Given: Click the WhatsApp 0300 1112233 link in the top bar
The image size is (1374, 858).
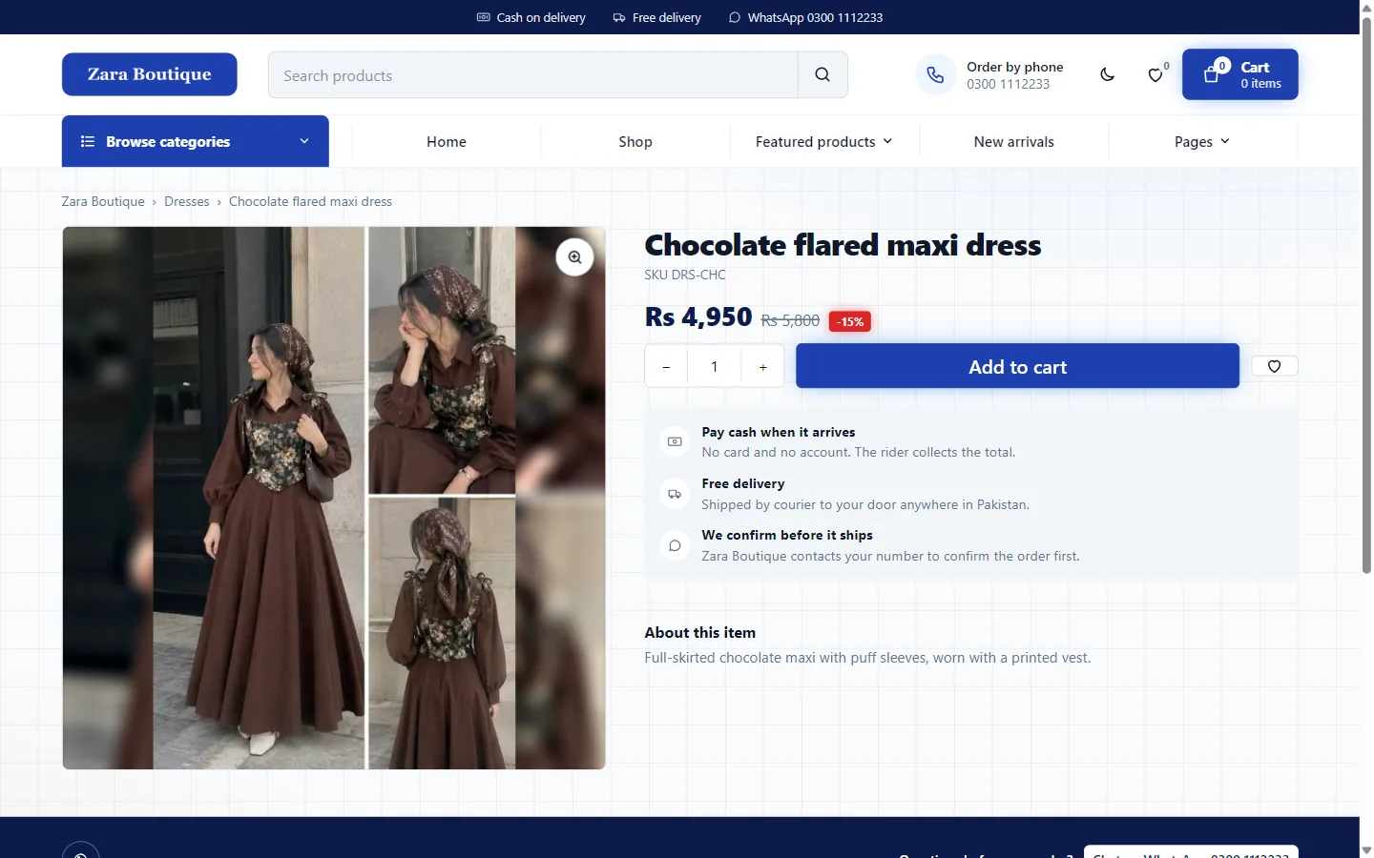Looking at the screenshot, I should [x=805, y=17].
